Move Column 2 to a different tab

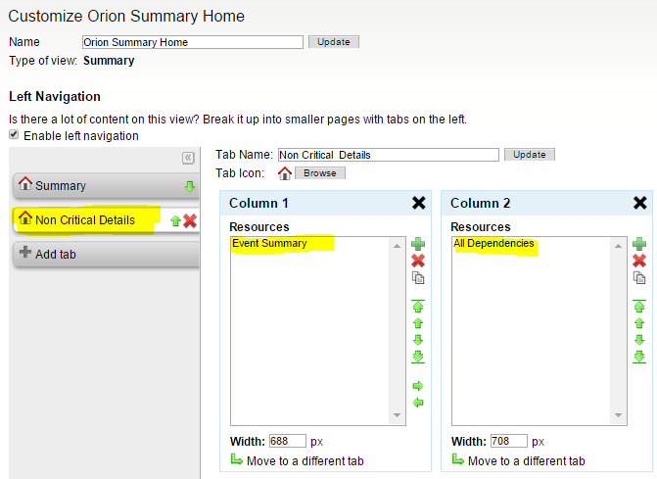pos(518,460)
